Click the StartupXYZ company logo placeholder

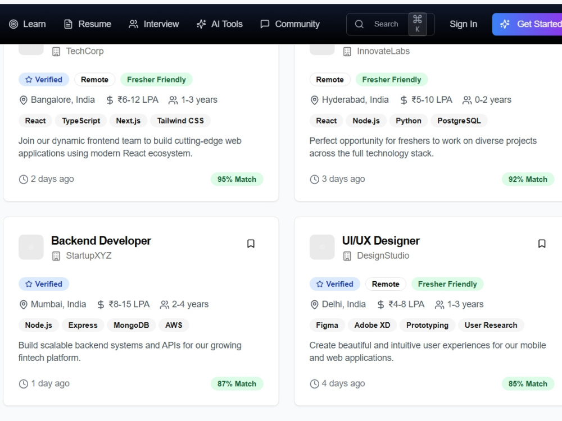[x=31, y=247]
